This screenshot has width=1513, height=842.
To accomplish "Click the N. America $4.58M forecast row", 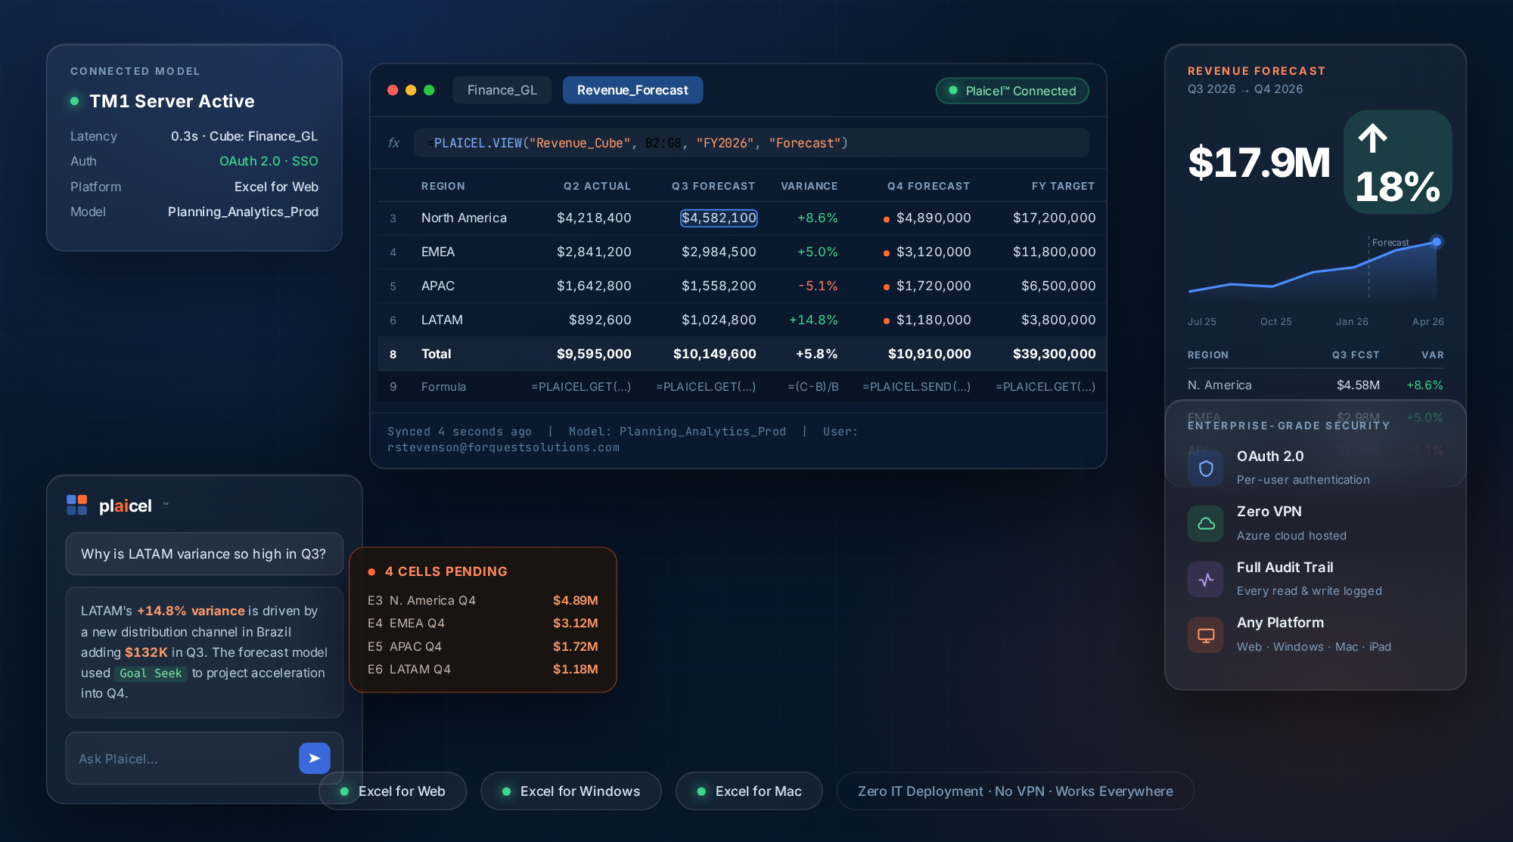I will point(1316,385).
